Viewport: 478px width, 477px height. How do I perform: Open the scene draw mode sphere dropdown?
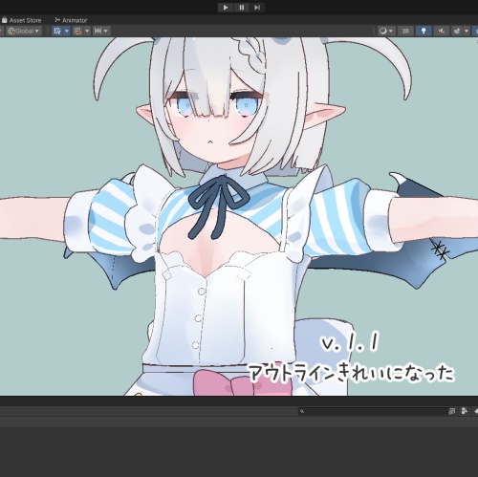pos(386,31)
